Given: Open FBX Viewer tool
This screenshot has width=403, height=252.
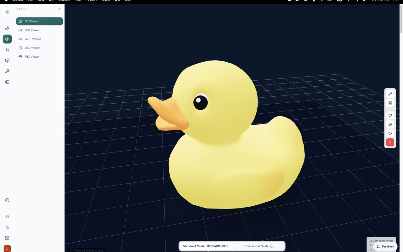Looking at the screenshot, I should pos(39,57).
